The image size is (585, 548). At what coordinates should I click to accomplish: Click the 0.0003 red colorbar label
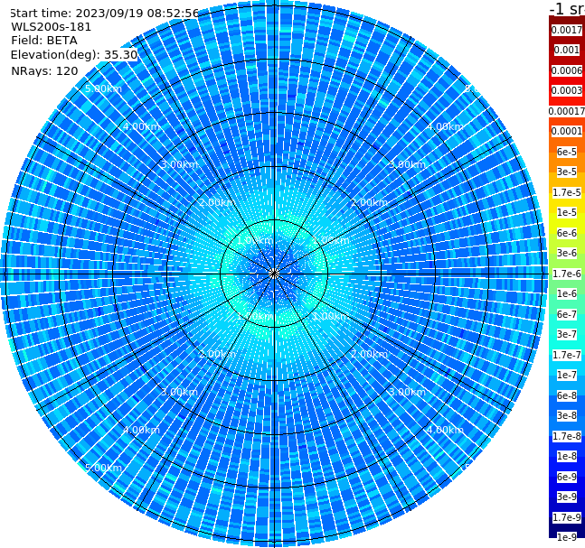[x=567, y=90]
